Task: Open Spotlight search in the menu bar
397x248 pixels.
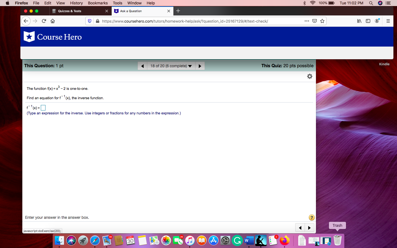Action: 371,3
